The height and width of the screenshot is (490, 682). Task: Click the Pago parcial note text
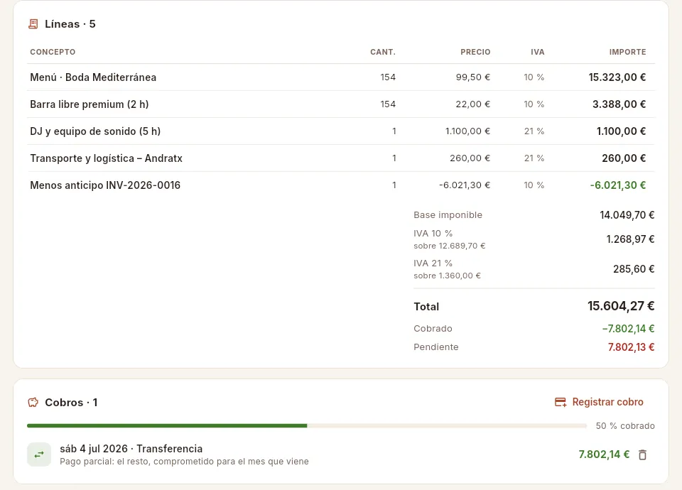click(x=185, y=462)
